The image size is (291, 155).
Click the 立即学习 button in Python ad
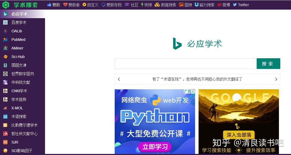pos(155,147)
